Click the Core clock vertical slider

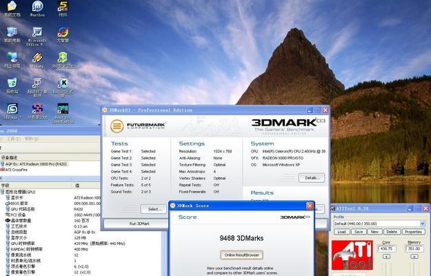tap(386, 268)
